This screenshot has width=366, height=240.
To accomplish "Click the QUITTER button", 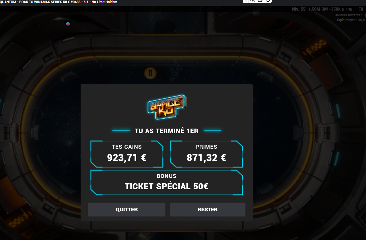I will pyautogui.click(x=126, y=209).
